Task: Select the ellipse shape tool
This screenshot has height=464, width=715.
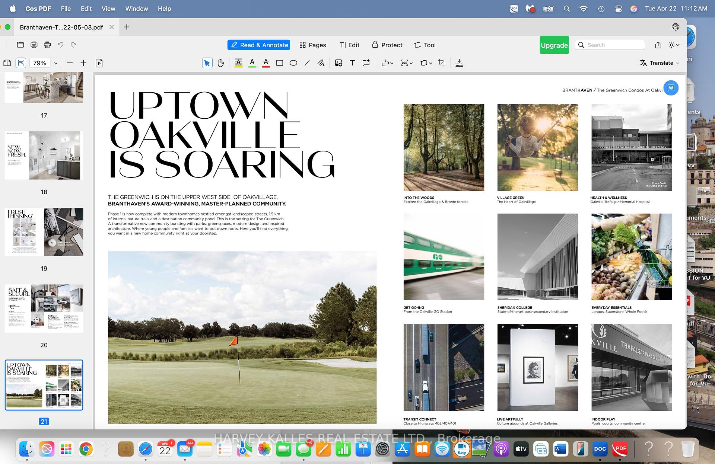Action: click(293, 63)
